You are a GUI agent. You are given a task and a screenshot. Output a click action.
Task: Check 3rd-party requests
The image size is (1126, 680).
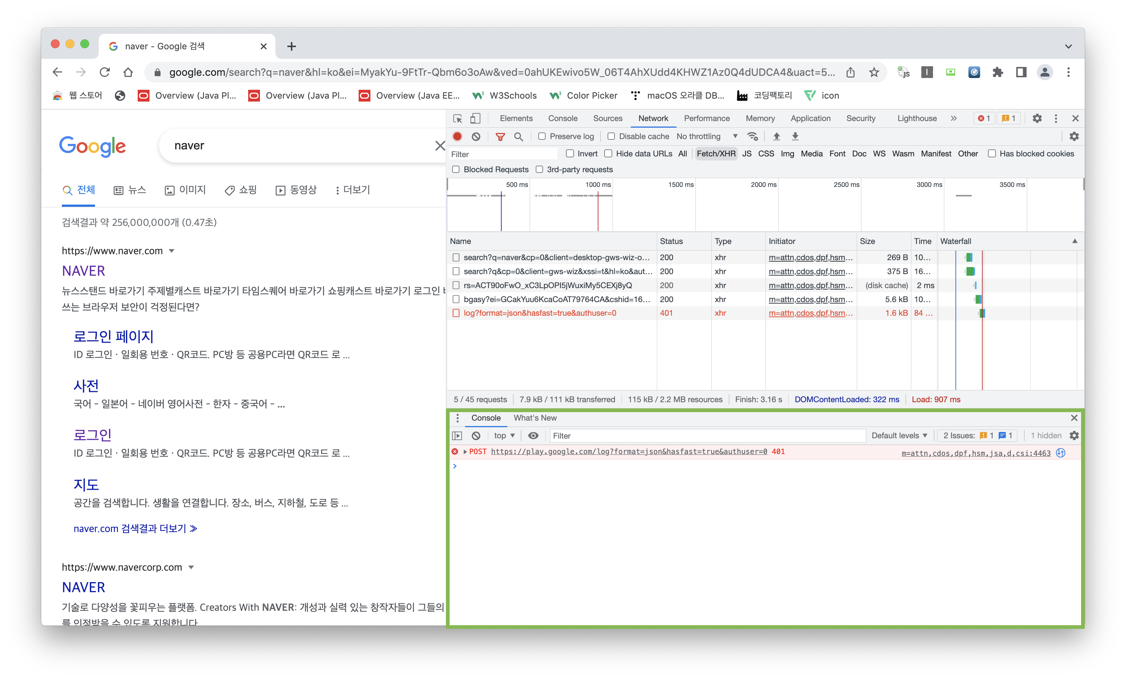(x=539, y=169)
